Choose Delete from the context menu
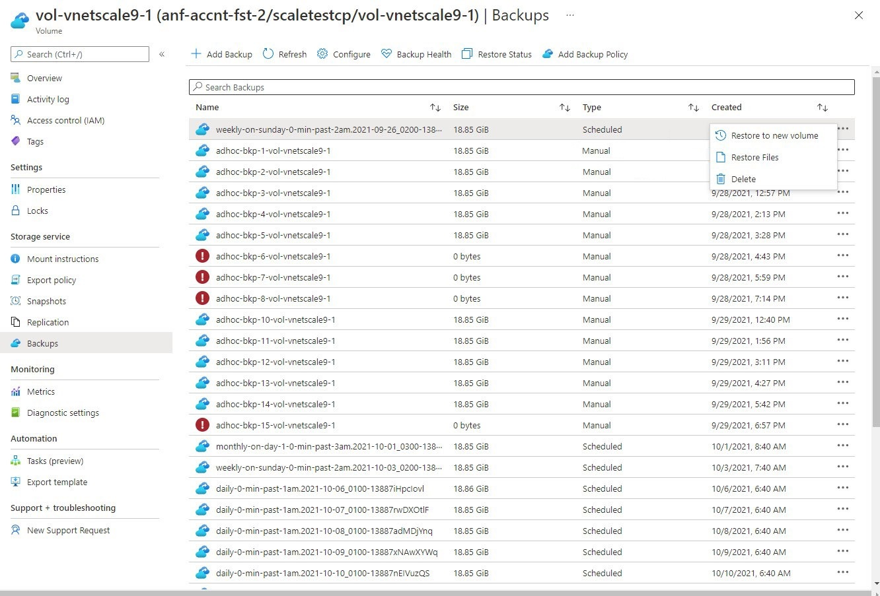This screenshot has width=880, height=596. coord(743,179)
